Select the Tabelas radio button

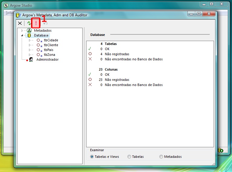pos(129,157)
